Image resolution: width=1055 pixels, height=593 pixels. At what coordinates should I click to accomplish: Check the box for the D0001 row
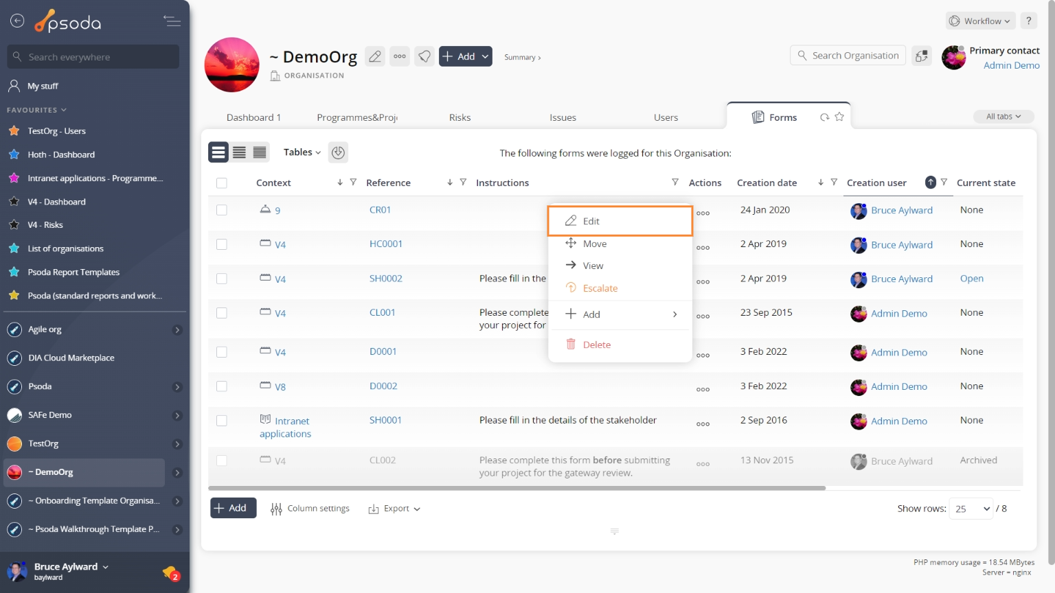click(221, 352)
